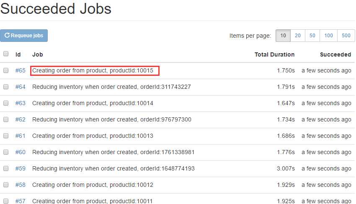Set items per page to 10
Screen dimensions: 356x204
[283, 36]
